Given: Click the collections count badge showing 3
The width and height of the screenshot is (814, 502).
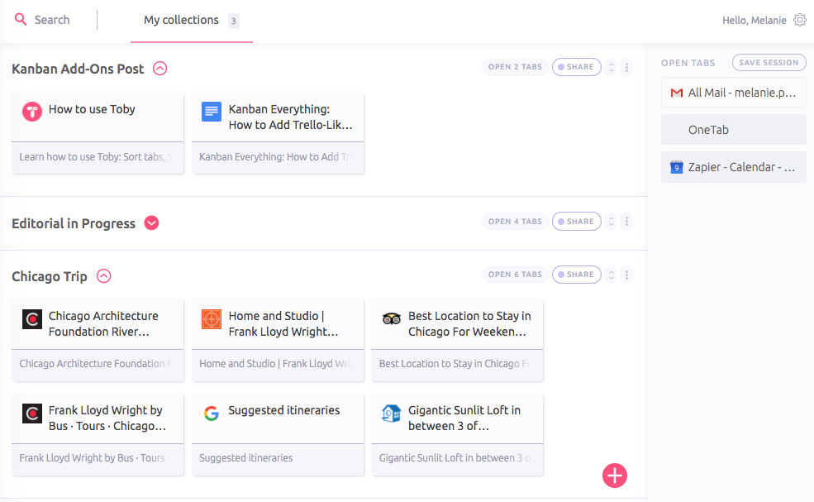Looking at the screenshot, I should (x=234, y=21).
